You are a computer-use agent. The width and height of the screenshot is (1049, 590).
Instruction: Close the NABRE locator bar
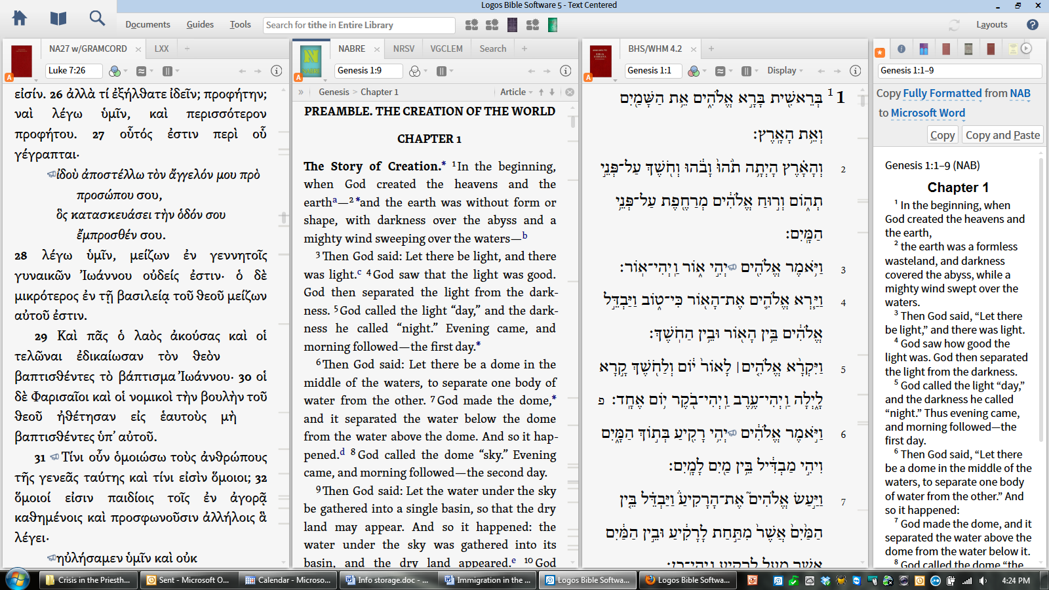coord(570,92)
